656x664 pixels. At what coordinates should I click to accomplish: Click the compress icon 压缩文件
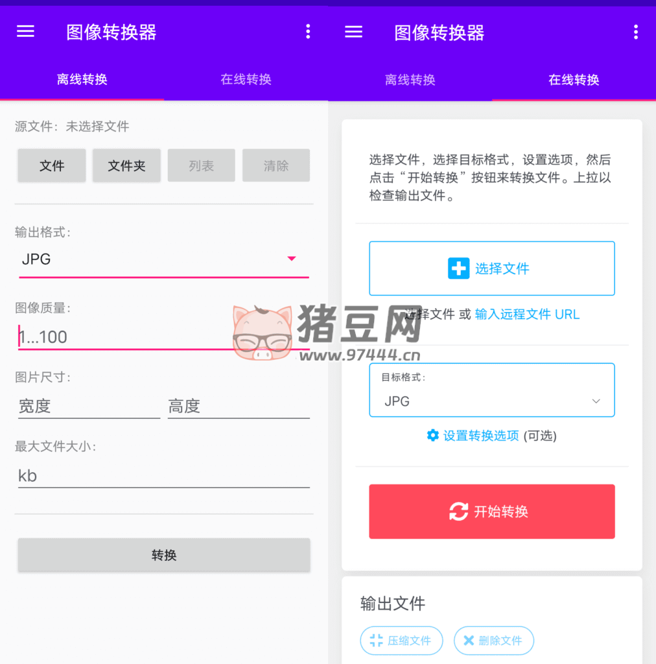tap(376, 641)
